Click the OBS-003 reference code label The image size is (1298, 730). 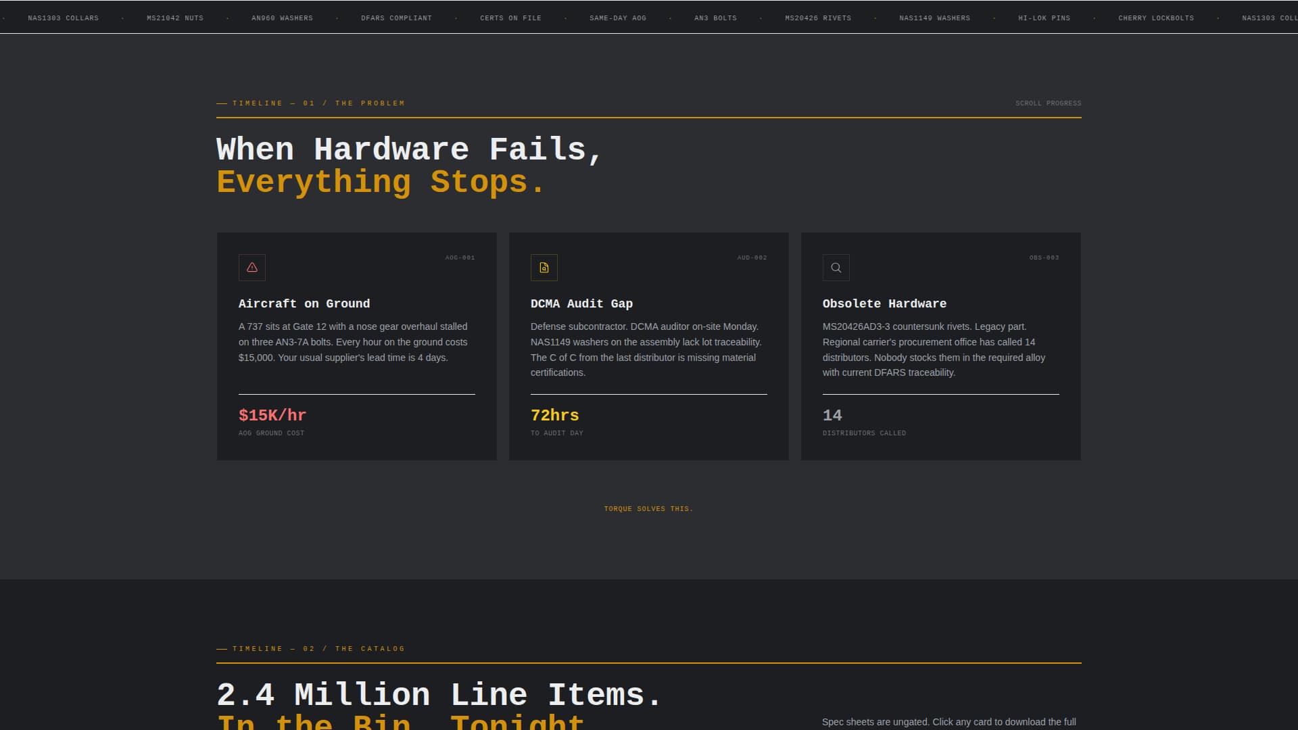pyautogui.click(x=1044, y=258)
